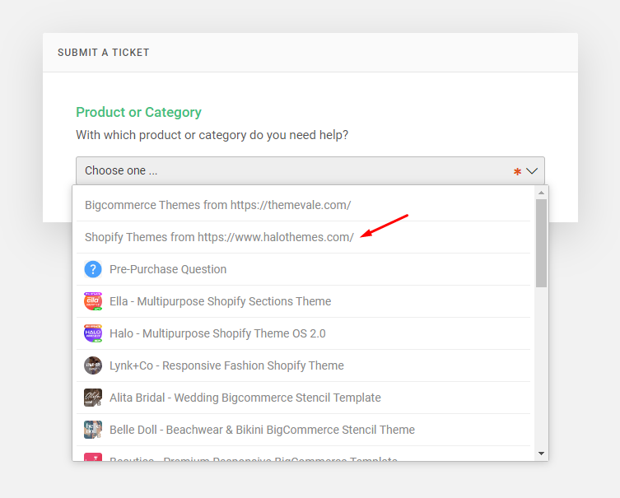Click the Halo theme logo icon
This screenshot has height=498, width=620.
coord(93,333)
